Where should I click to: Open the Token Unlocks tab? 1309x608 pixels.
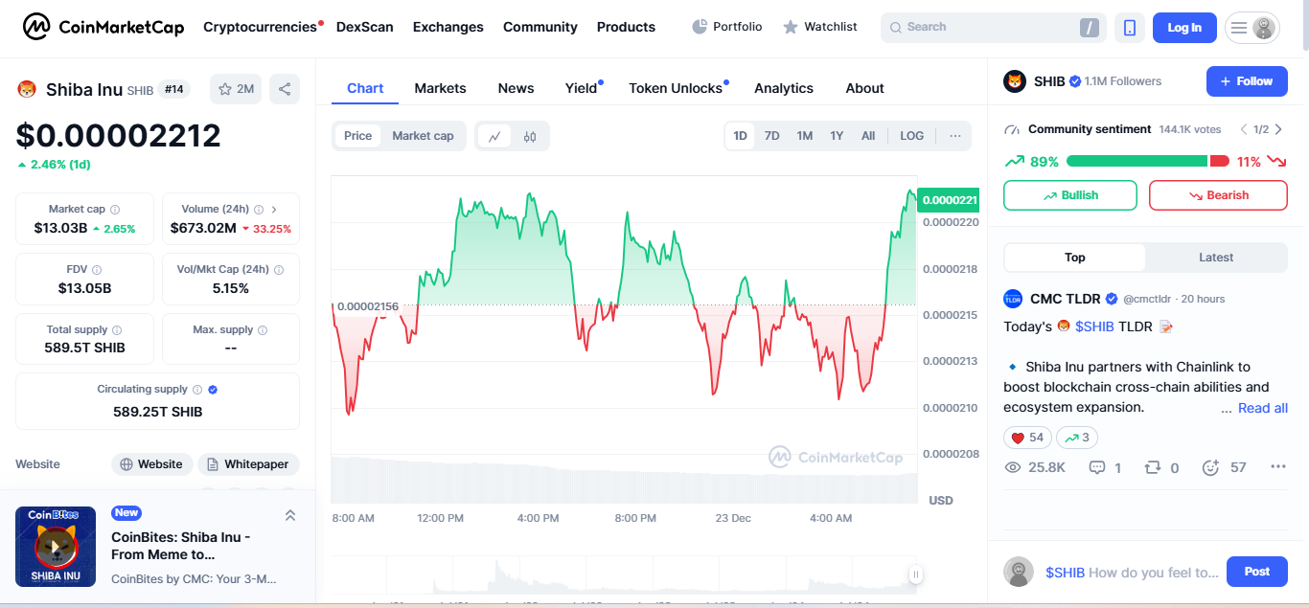[x=676, y=88]
